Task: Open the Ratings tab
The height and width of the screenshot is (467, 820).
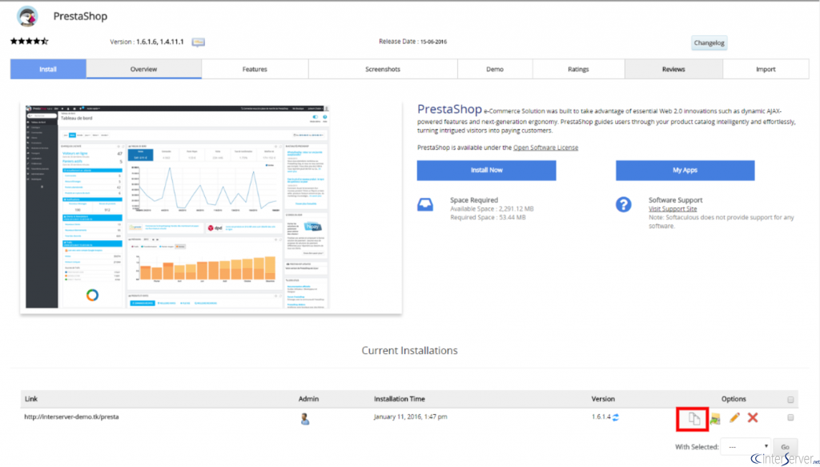Action: pos(578,69)
